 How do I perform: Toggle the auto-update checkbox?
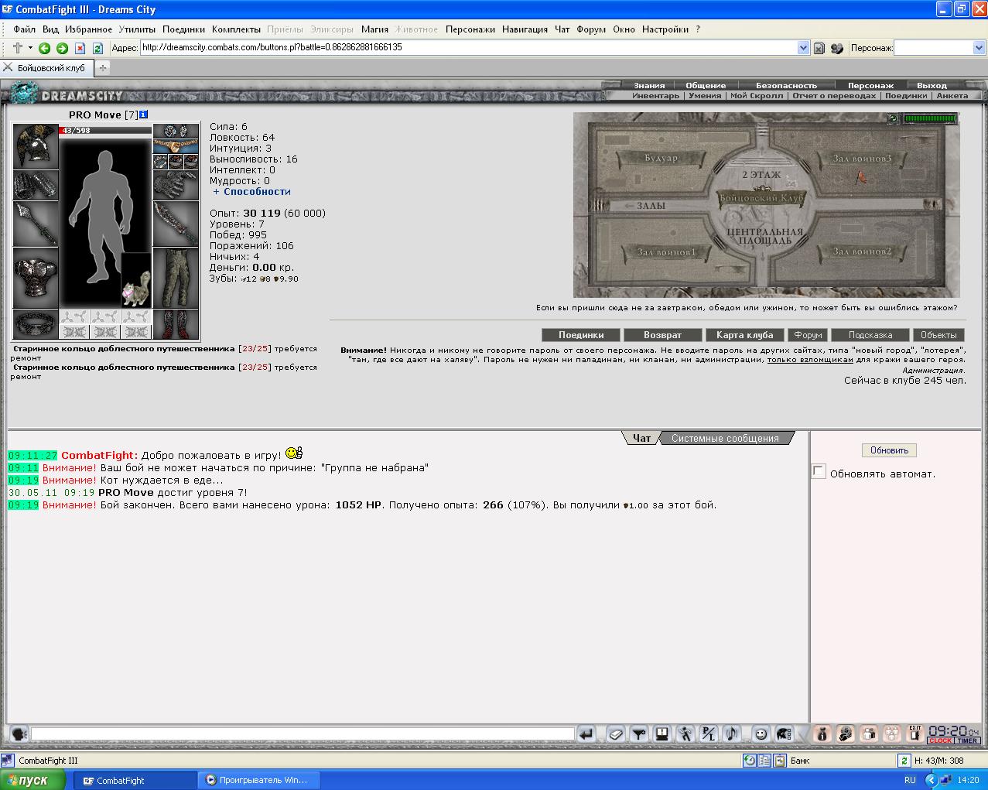819,472
